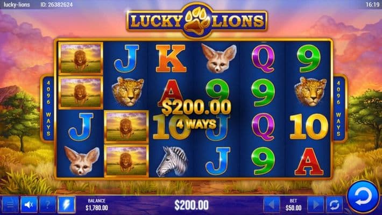The image size is (382, 215).
Task: Open the help question mark button
Action: tap(48, 205)
